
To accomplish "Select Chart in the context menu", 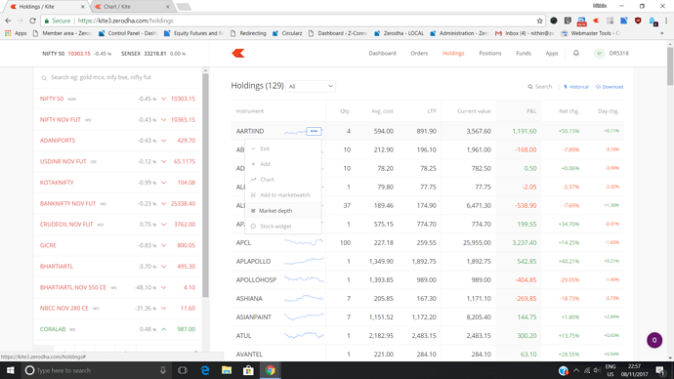I will (283, 180).
